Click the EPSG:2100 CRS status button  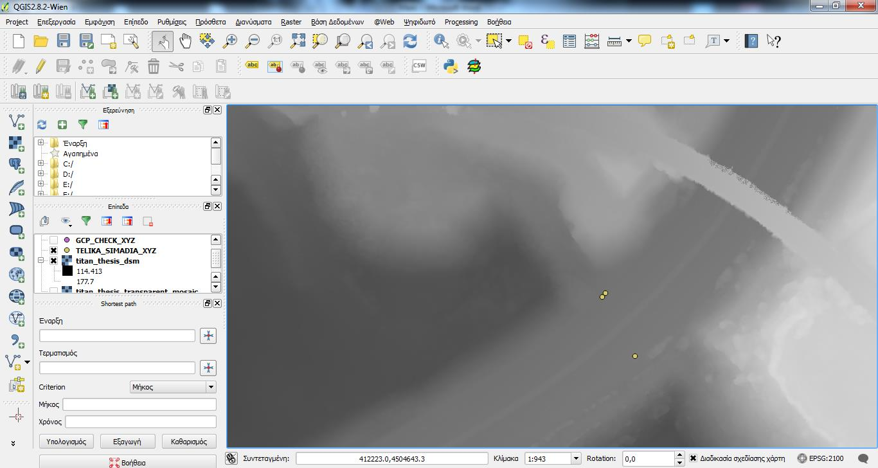[x=820, y=458]
